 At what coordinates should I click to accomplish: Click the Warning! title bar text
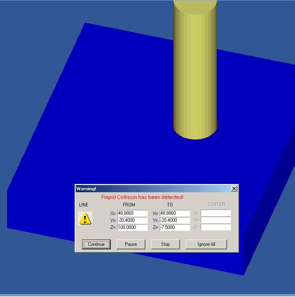pyautogui.click(x=86, y=189)
